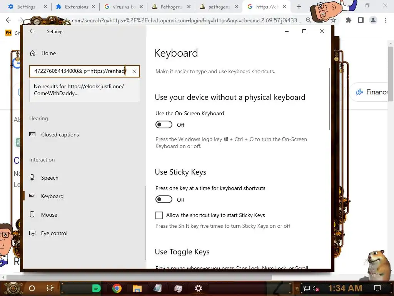Click the Closed captions CC icon
The image size is (394, 296).
click(x=32, y=135)
